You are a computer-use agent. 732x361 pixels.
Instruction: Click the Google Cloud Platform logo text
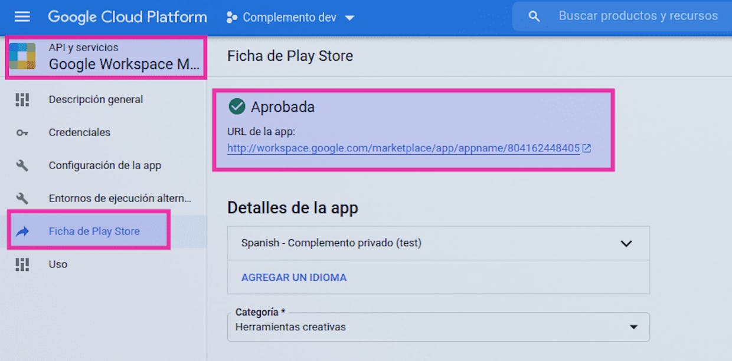click(128, 17)
